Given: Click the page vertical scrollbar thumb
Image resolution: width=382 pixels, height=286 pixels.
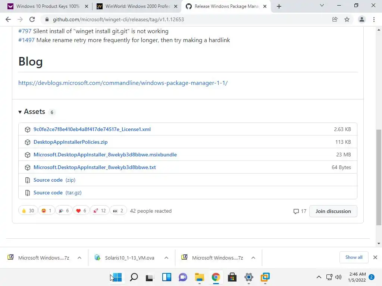Looking at the screenshot, I should 379,178.
